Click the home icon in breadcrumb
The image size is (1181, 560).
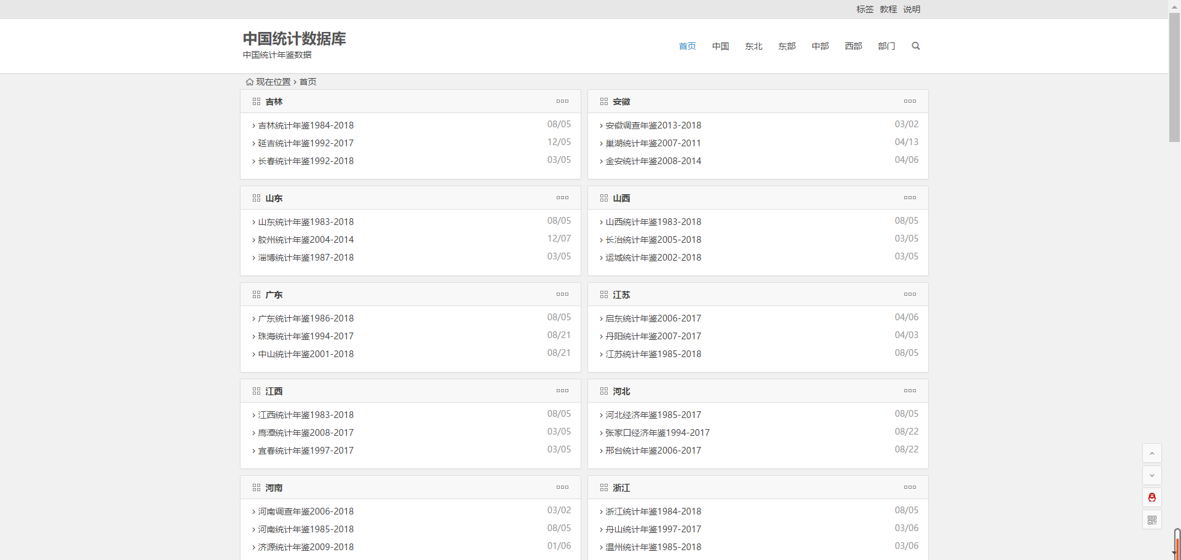(250, 82)
